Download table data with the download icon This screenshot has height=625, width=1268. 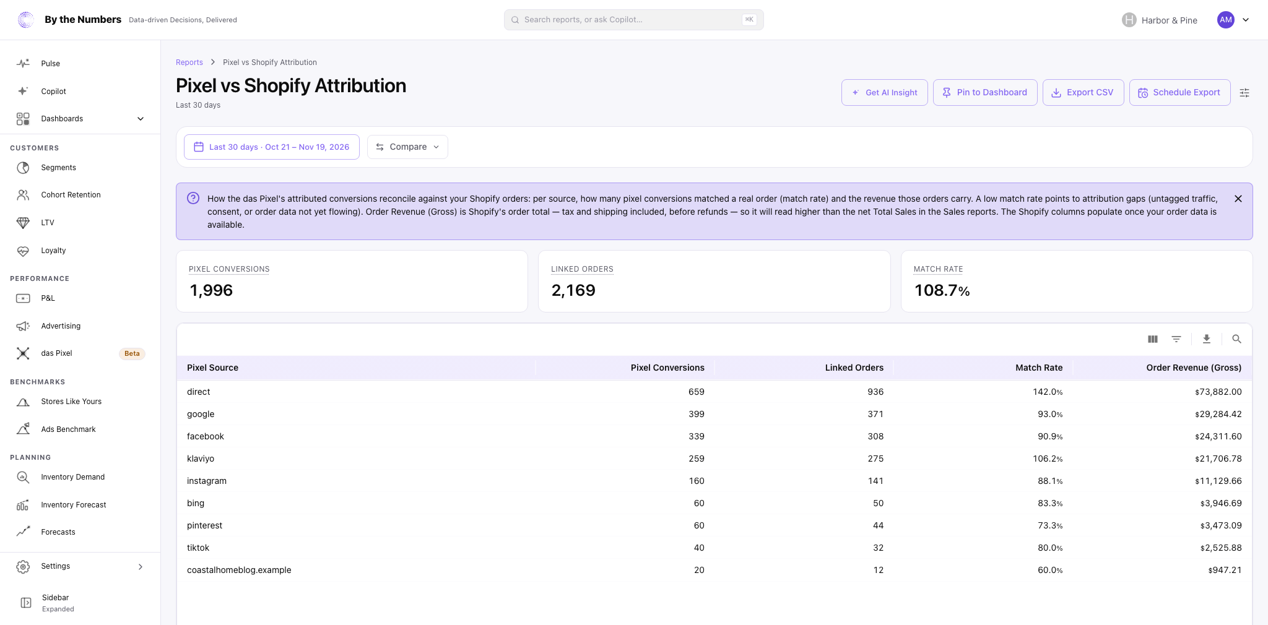(x=1206, y=339)
